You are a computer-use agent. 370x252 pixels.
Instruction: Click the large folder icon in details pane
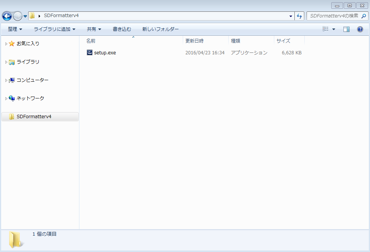(x=16, y=240)
